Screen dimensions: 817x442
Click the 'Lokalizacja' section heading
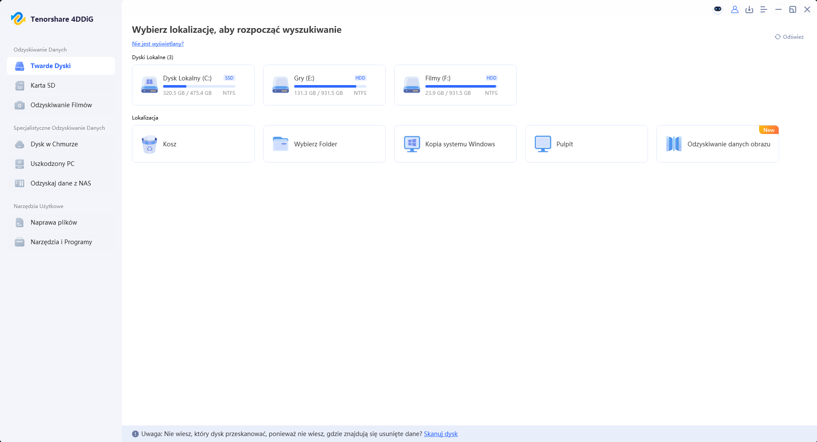[x=145, y=118]
